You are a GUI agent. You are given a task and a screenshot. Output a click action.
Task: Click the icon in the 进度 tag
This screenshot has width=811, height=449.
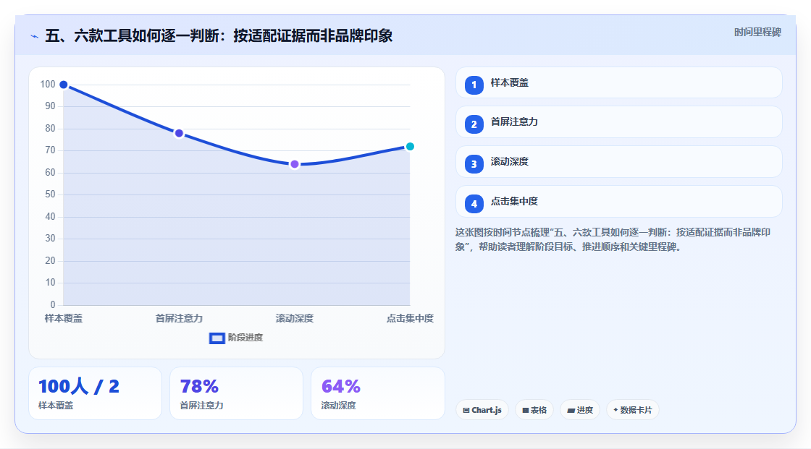point(571,411)
